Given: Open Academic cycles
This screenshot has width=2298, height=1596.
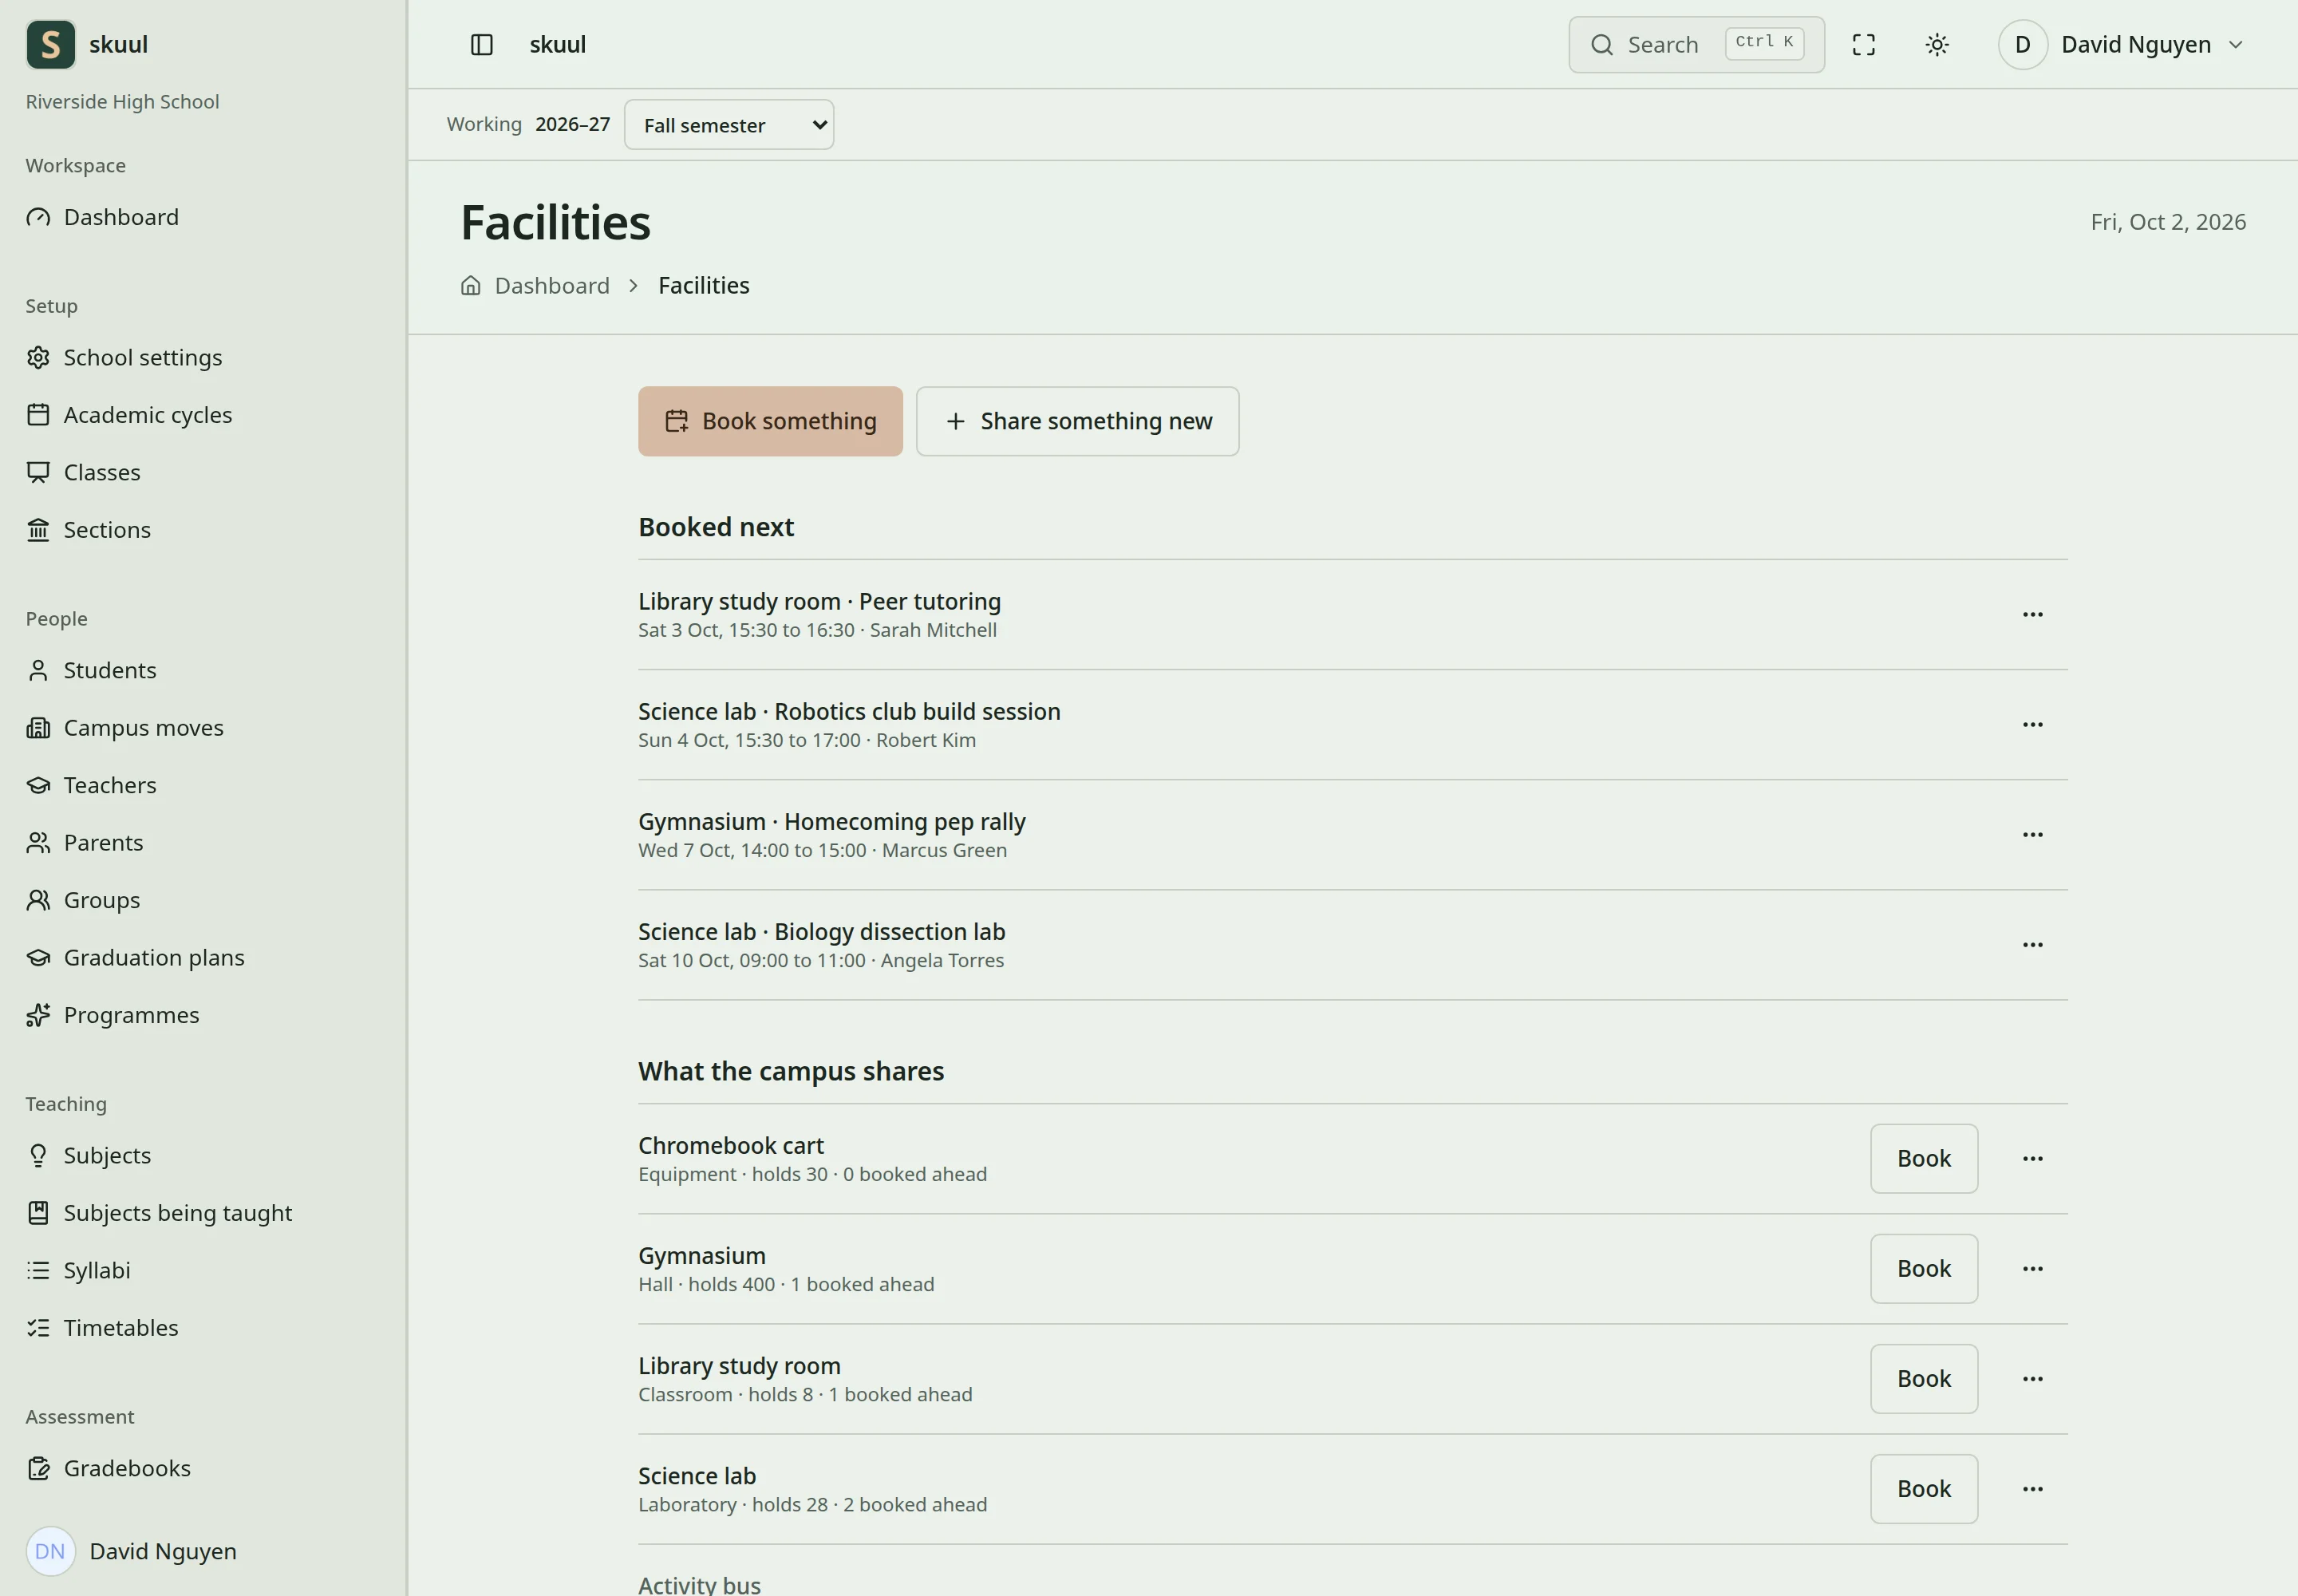Looking at the screenshot, I should (x=148, y=415).
